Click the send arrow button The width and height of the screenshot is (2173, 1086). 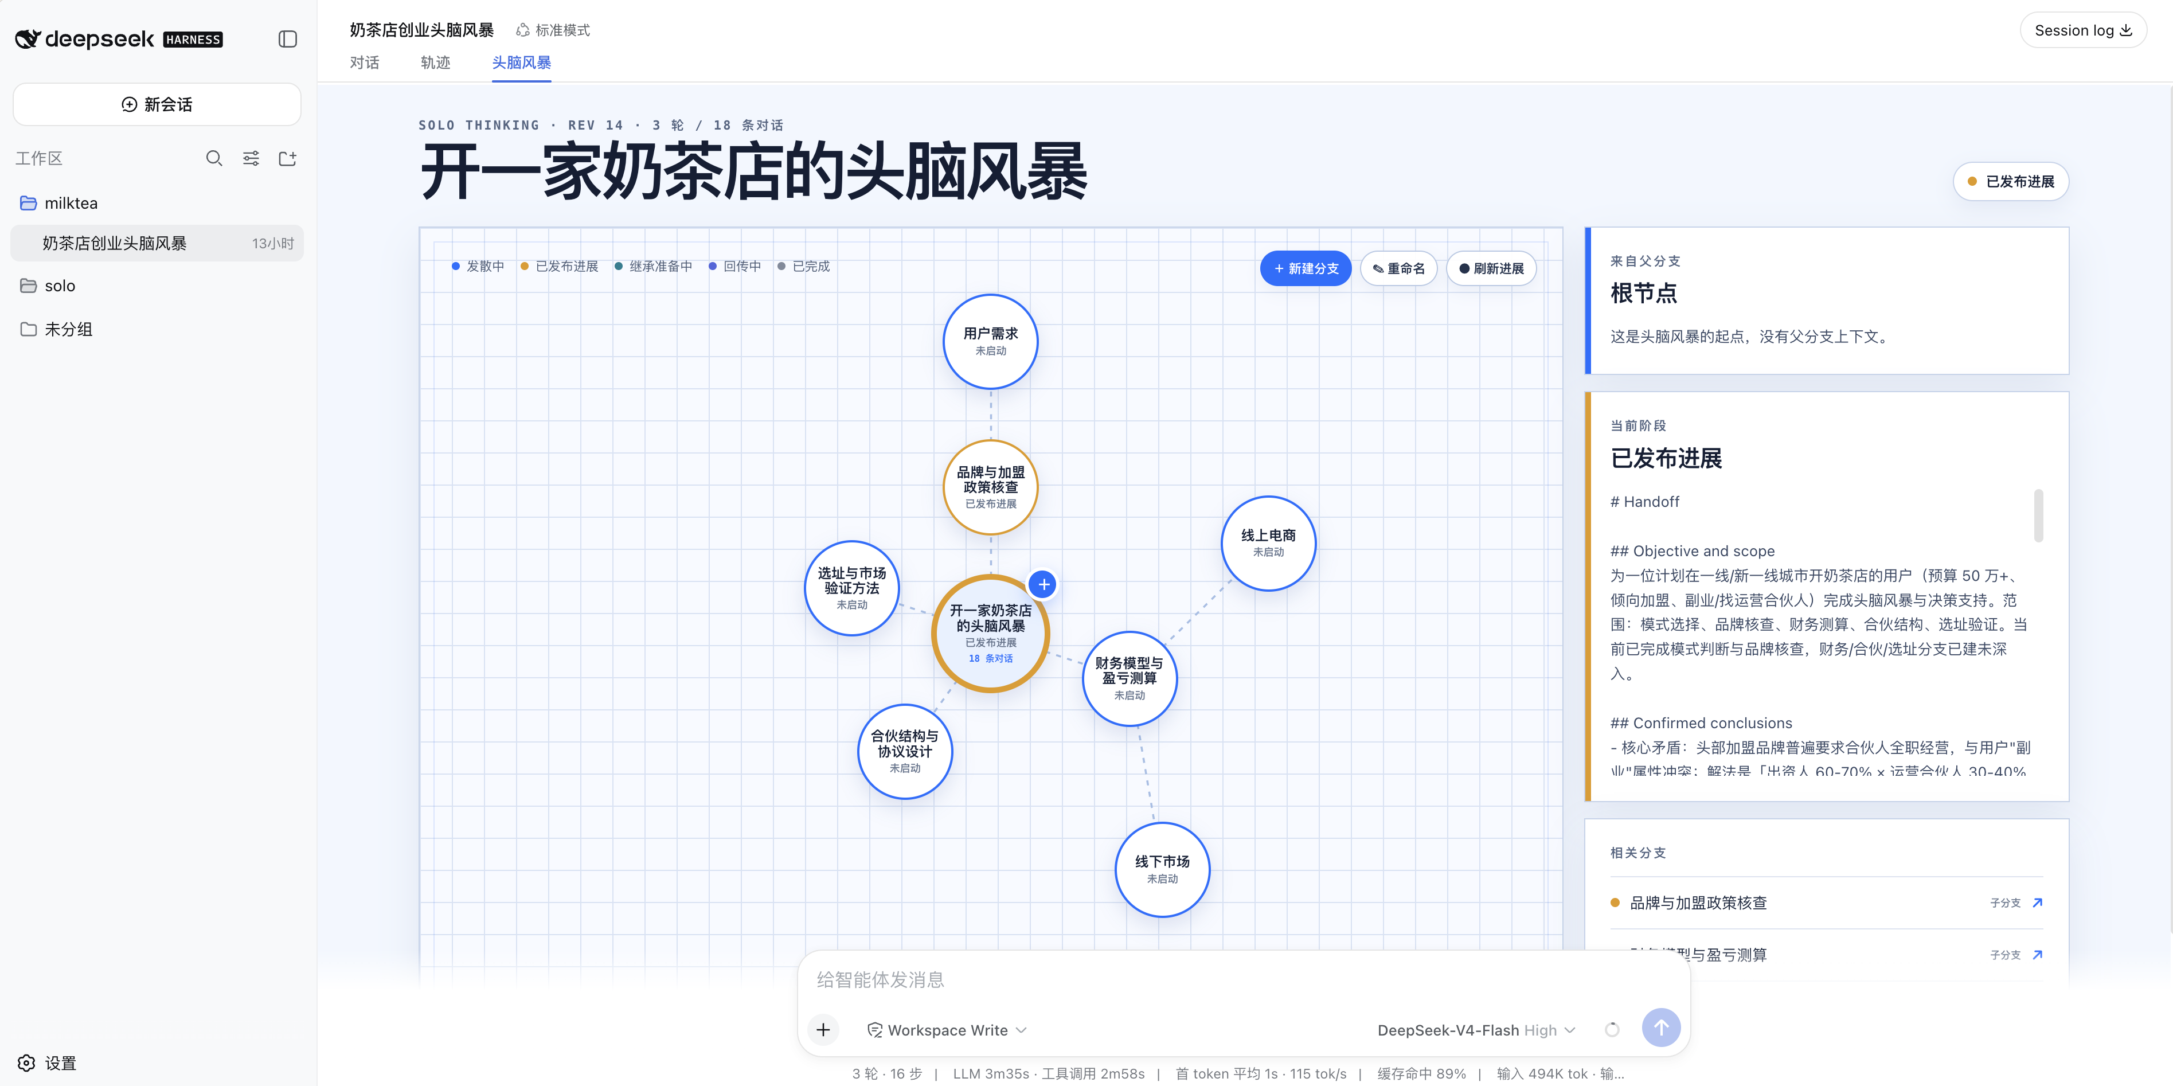tap(1661, 1028)
